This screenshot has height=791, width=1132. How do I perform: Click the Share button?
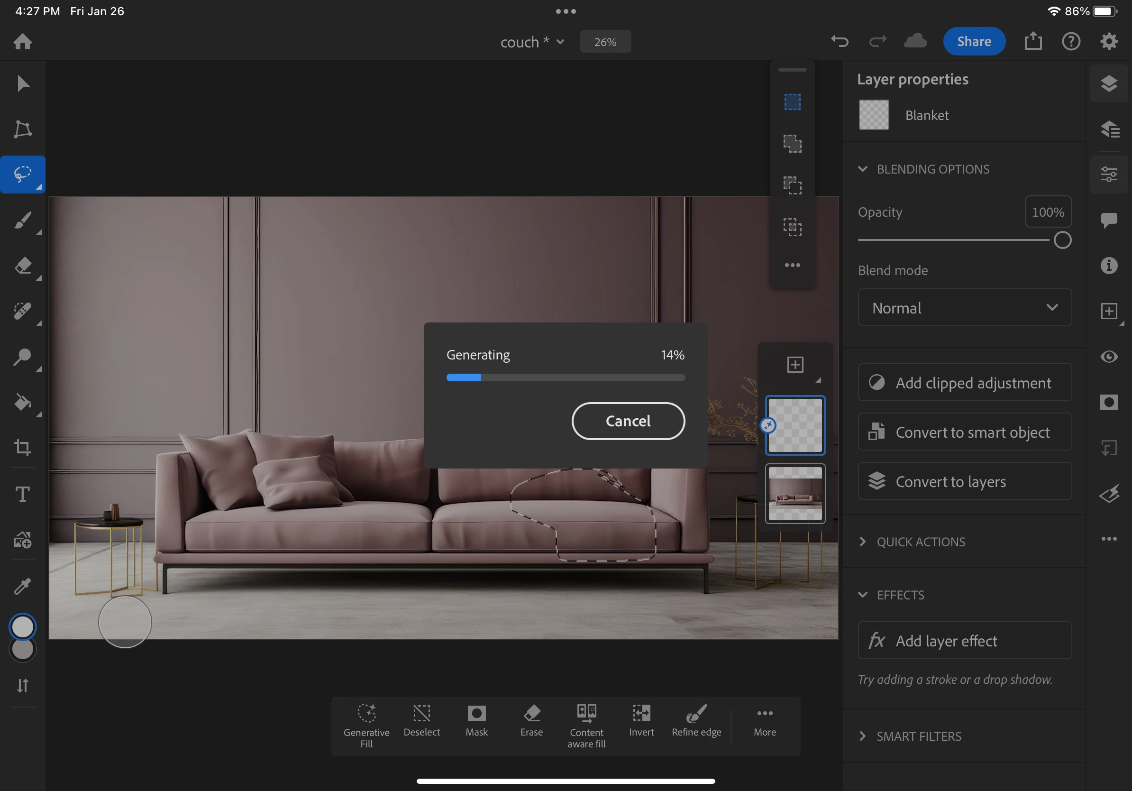pyautogui.click(x=974, y=41)
